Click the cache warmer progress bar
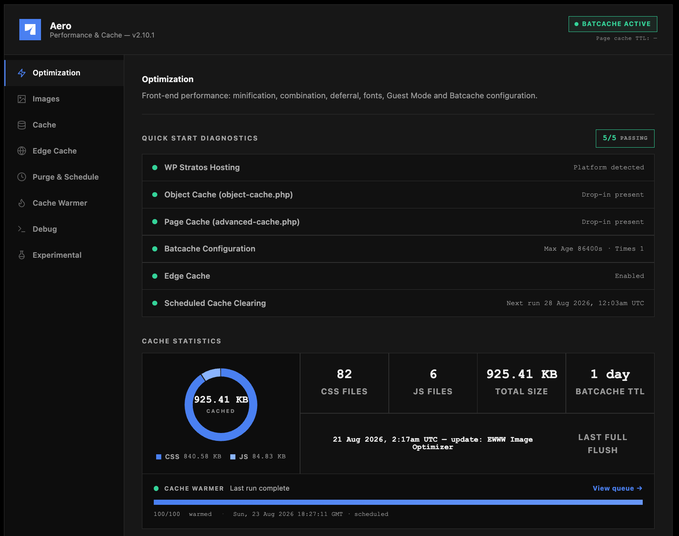 [398, 502]
